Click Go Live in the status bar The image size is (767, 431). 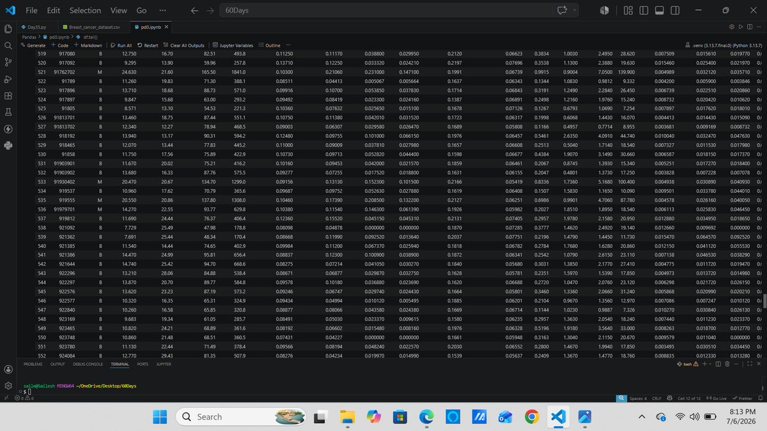[715, 398]
